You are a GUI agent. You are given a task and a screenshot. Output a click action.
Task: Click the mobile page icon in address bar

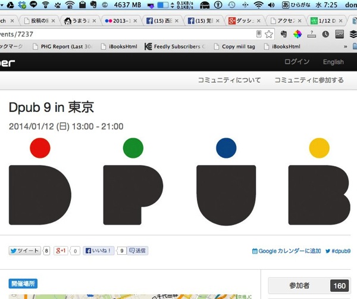pyautogui.click(x=259, y=34)
